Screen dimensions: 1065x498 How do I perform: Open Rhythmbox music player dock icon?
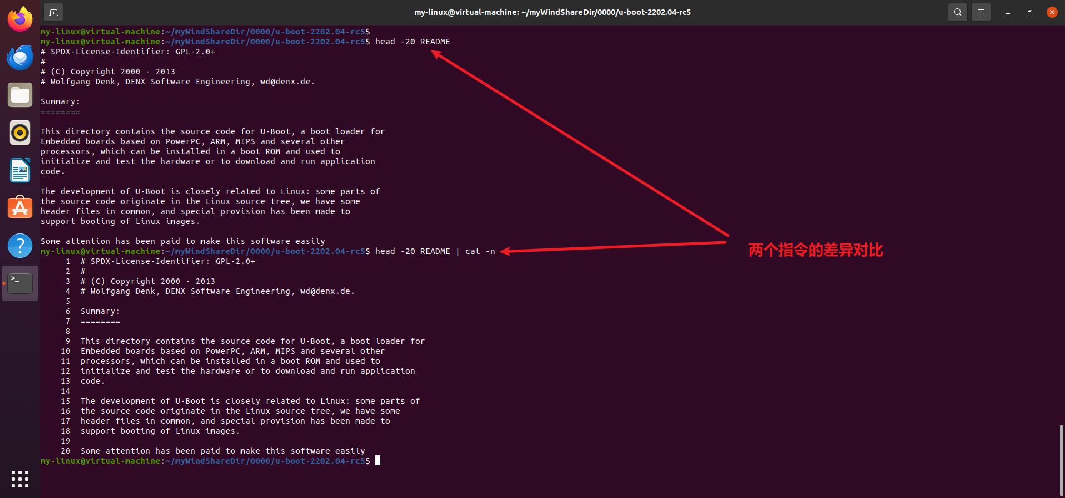[x=20, y=133]
